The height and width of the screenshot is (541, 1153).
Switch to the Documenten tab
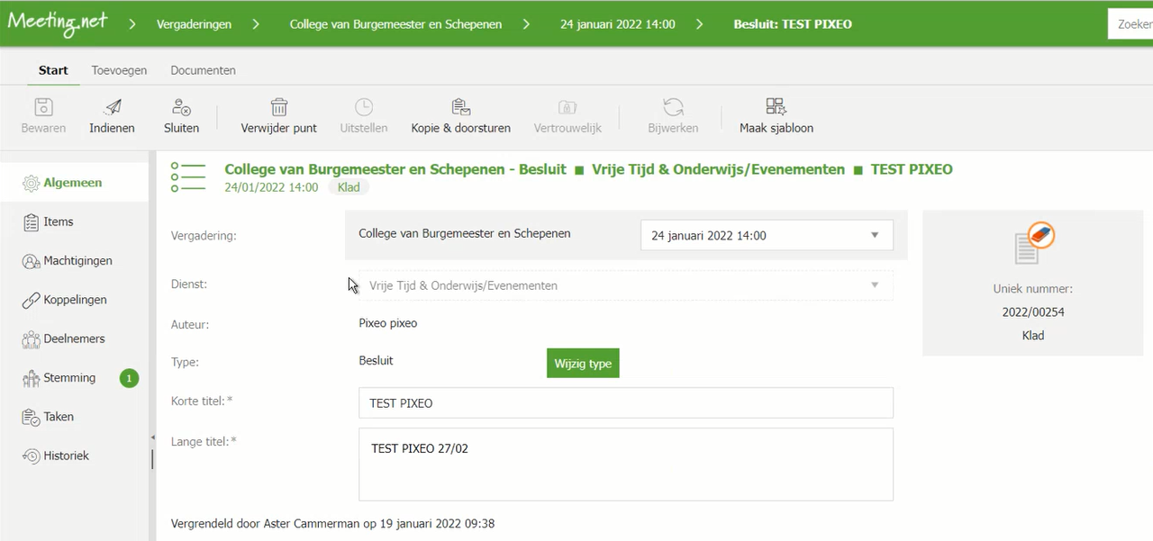203,70
